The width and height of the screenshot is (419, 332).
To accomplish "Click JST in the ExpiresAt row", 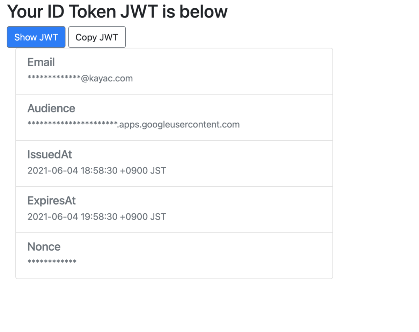I will point(158,216).
